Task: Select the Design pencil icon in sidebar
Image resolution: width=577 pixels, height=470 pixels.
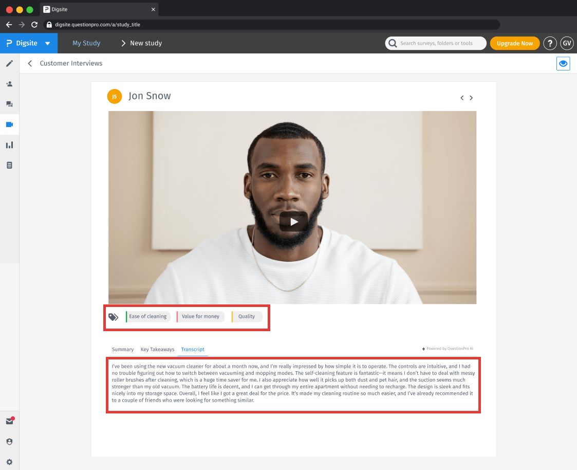Action: pos(9,63)
